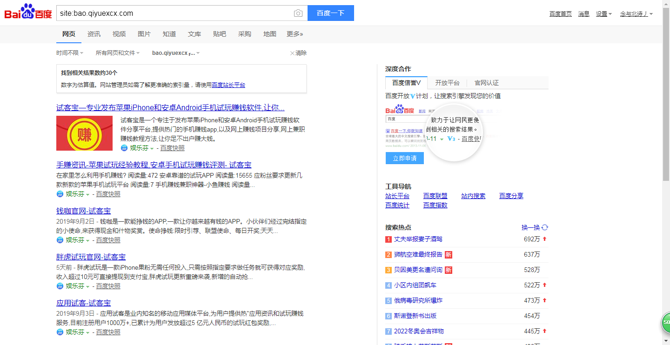670x345 pixels.
Task: Click the red 赚 thumbnail image
Action: click(x=84, y=133)
